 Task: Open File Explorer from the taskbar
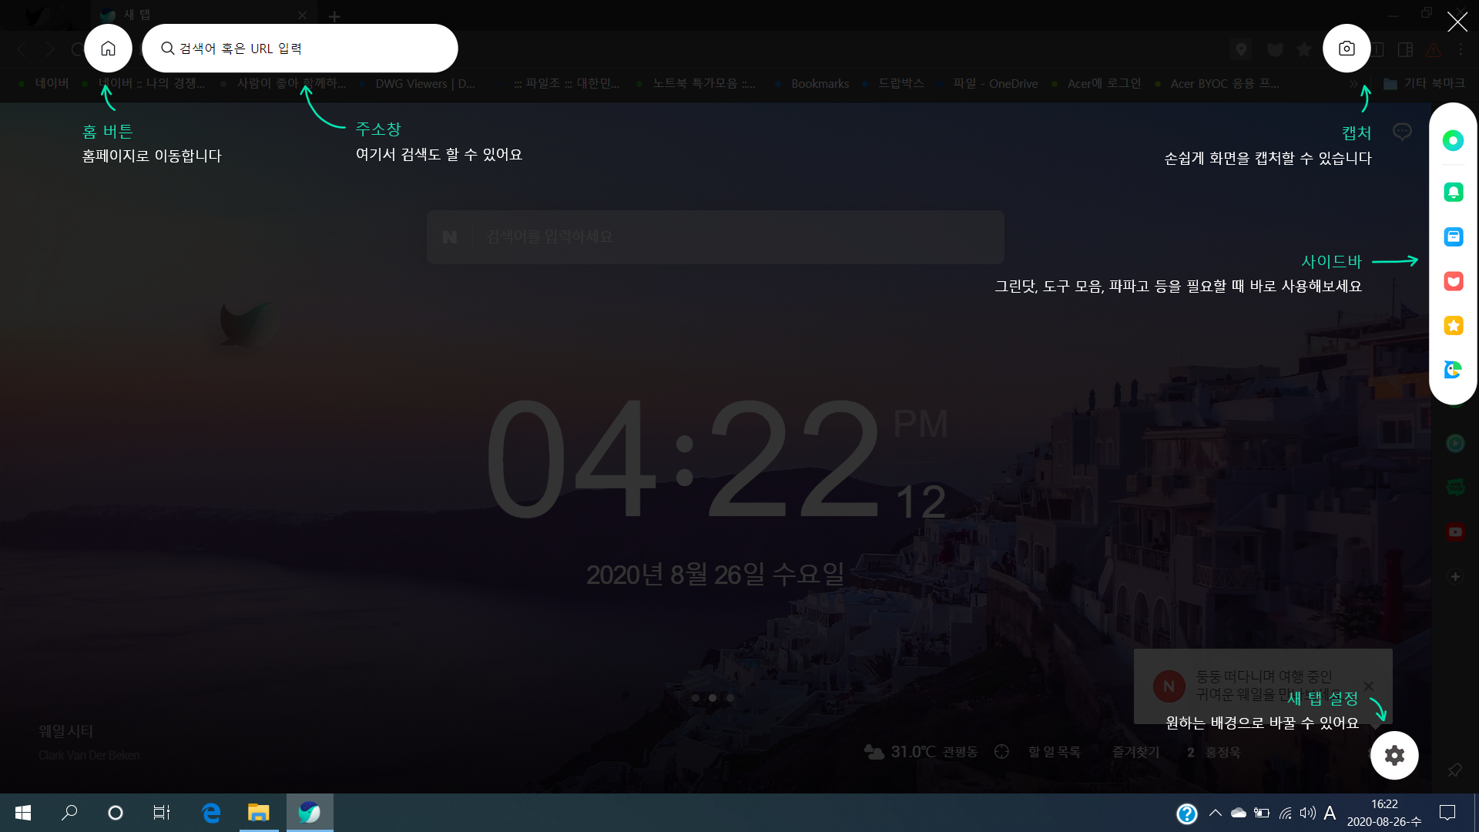coord(258,813)
